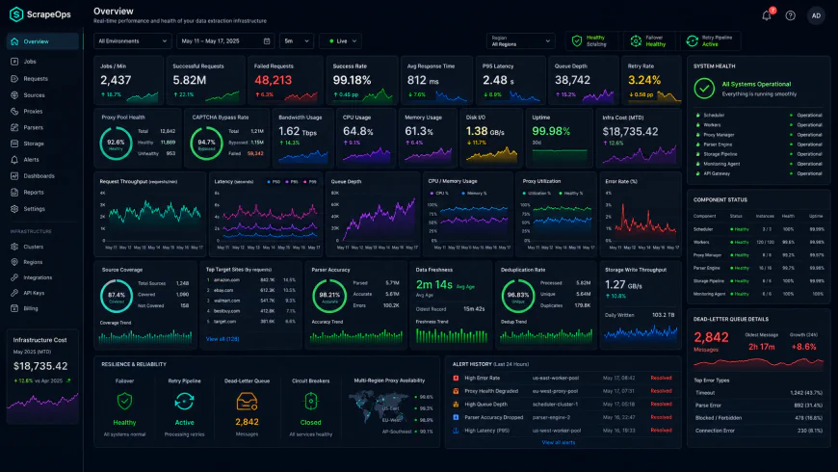Open the 5m interval dropdown
The width and height of the screenshot is (838, 472).
coord(297,41)
